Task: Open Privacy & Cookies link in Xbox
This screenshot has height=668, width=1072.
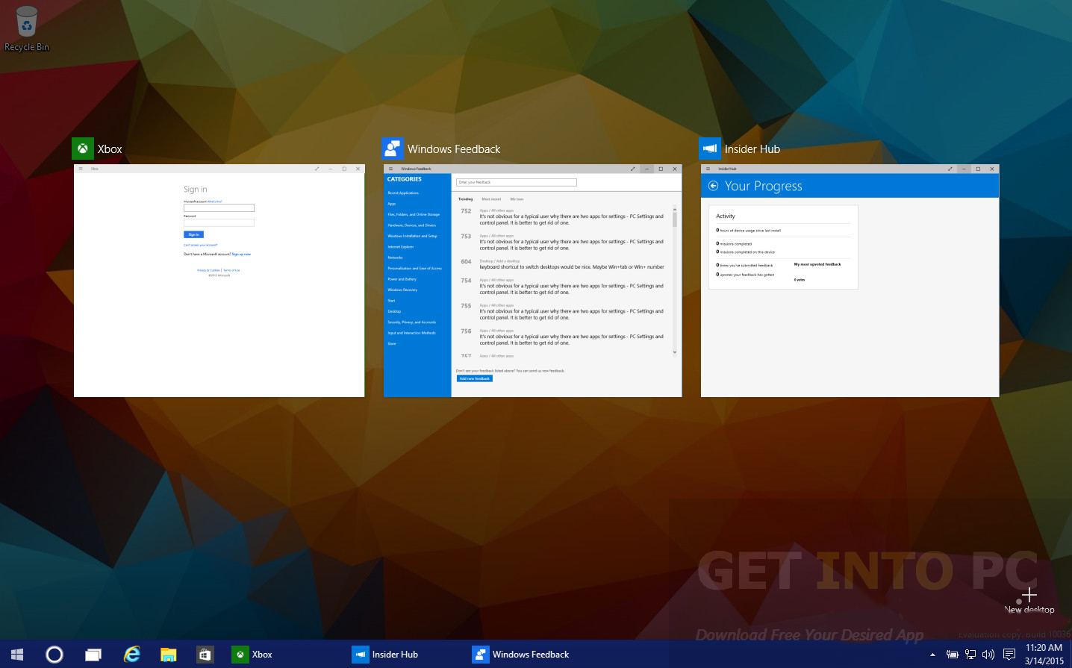Action: (208, 270)
